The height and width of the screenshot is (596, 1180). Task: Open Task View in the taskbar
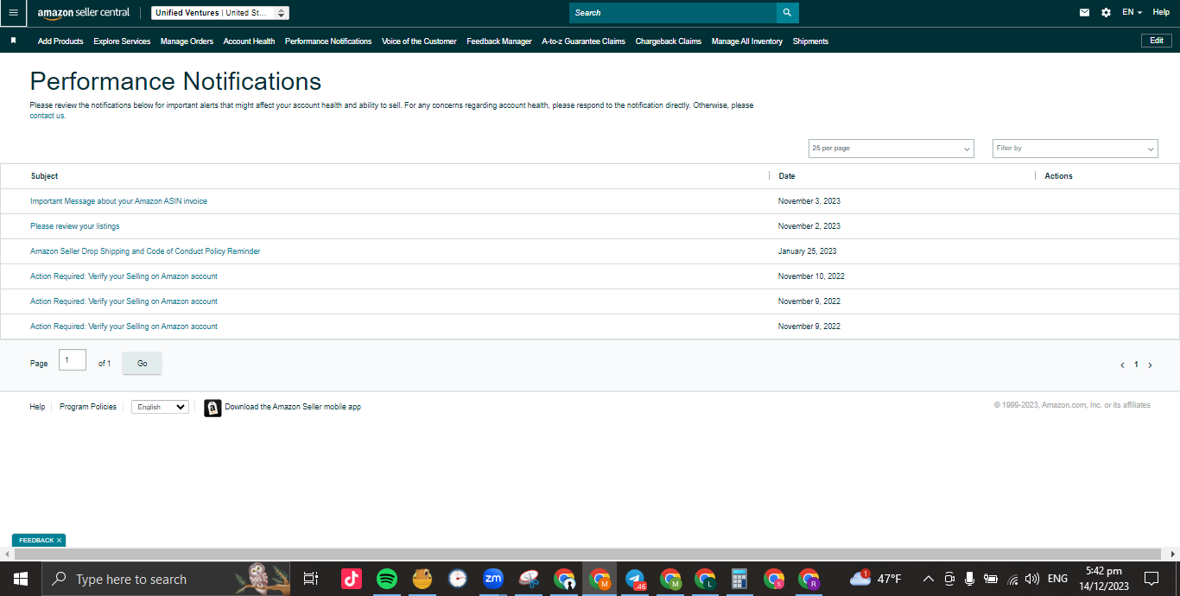[x=311, y=579]
